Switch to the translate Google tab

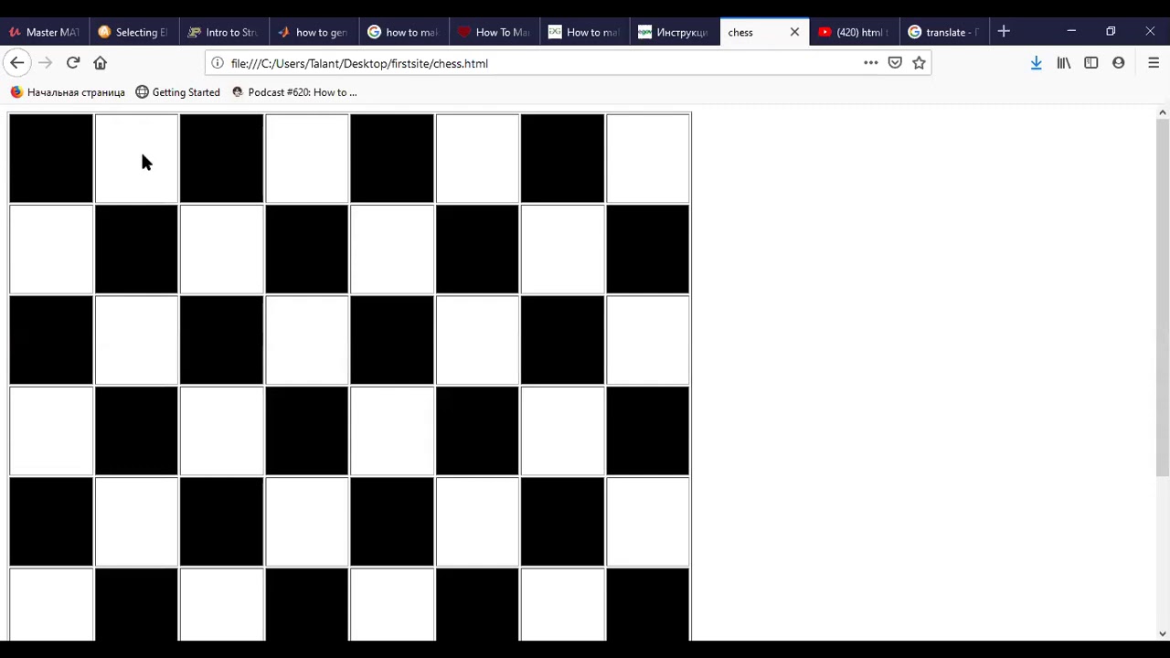(x=943, y=32)
